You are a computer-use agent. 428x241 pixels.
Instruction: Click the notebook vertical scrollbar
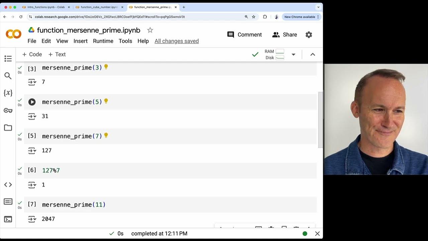click(320, 120)
